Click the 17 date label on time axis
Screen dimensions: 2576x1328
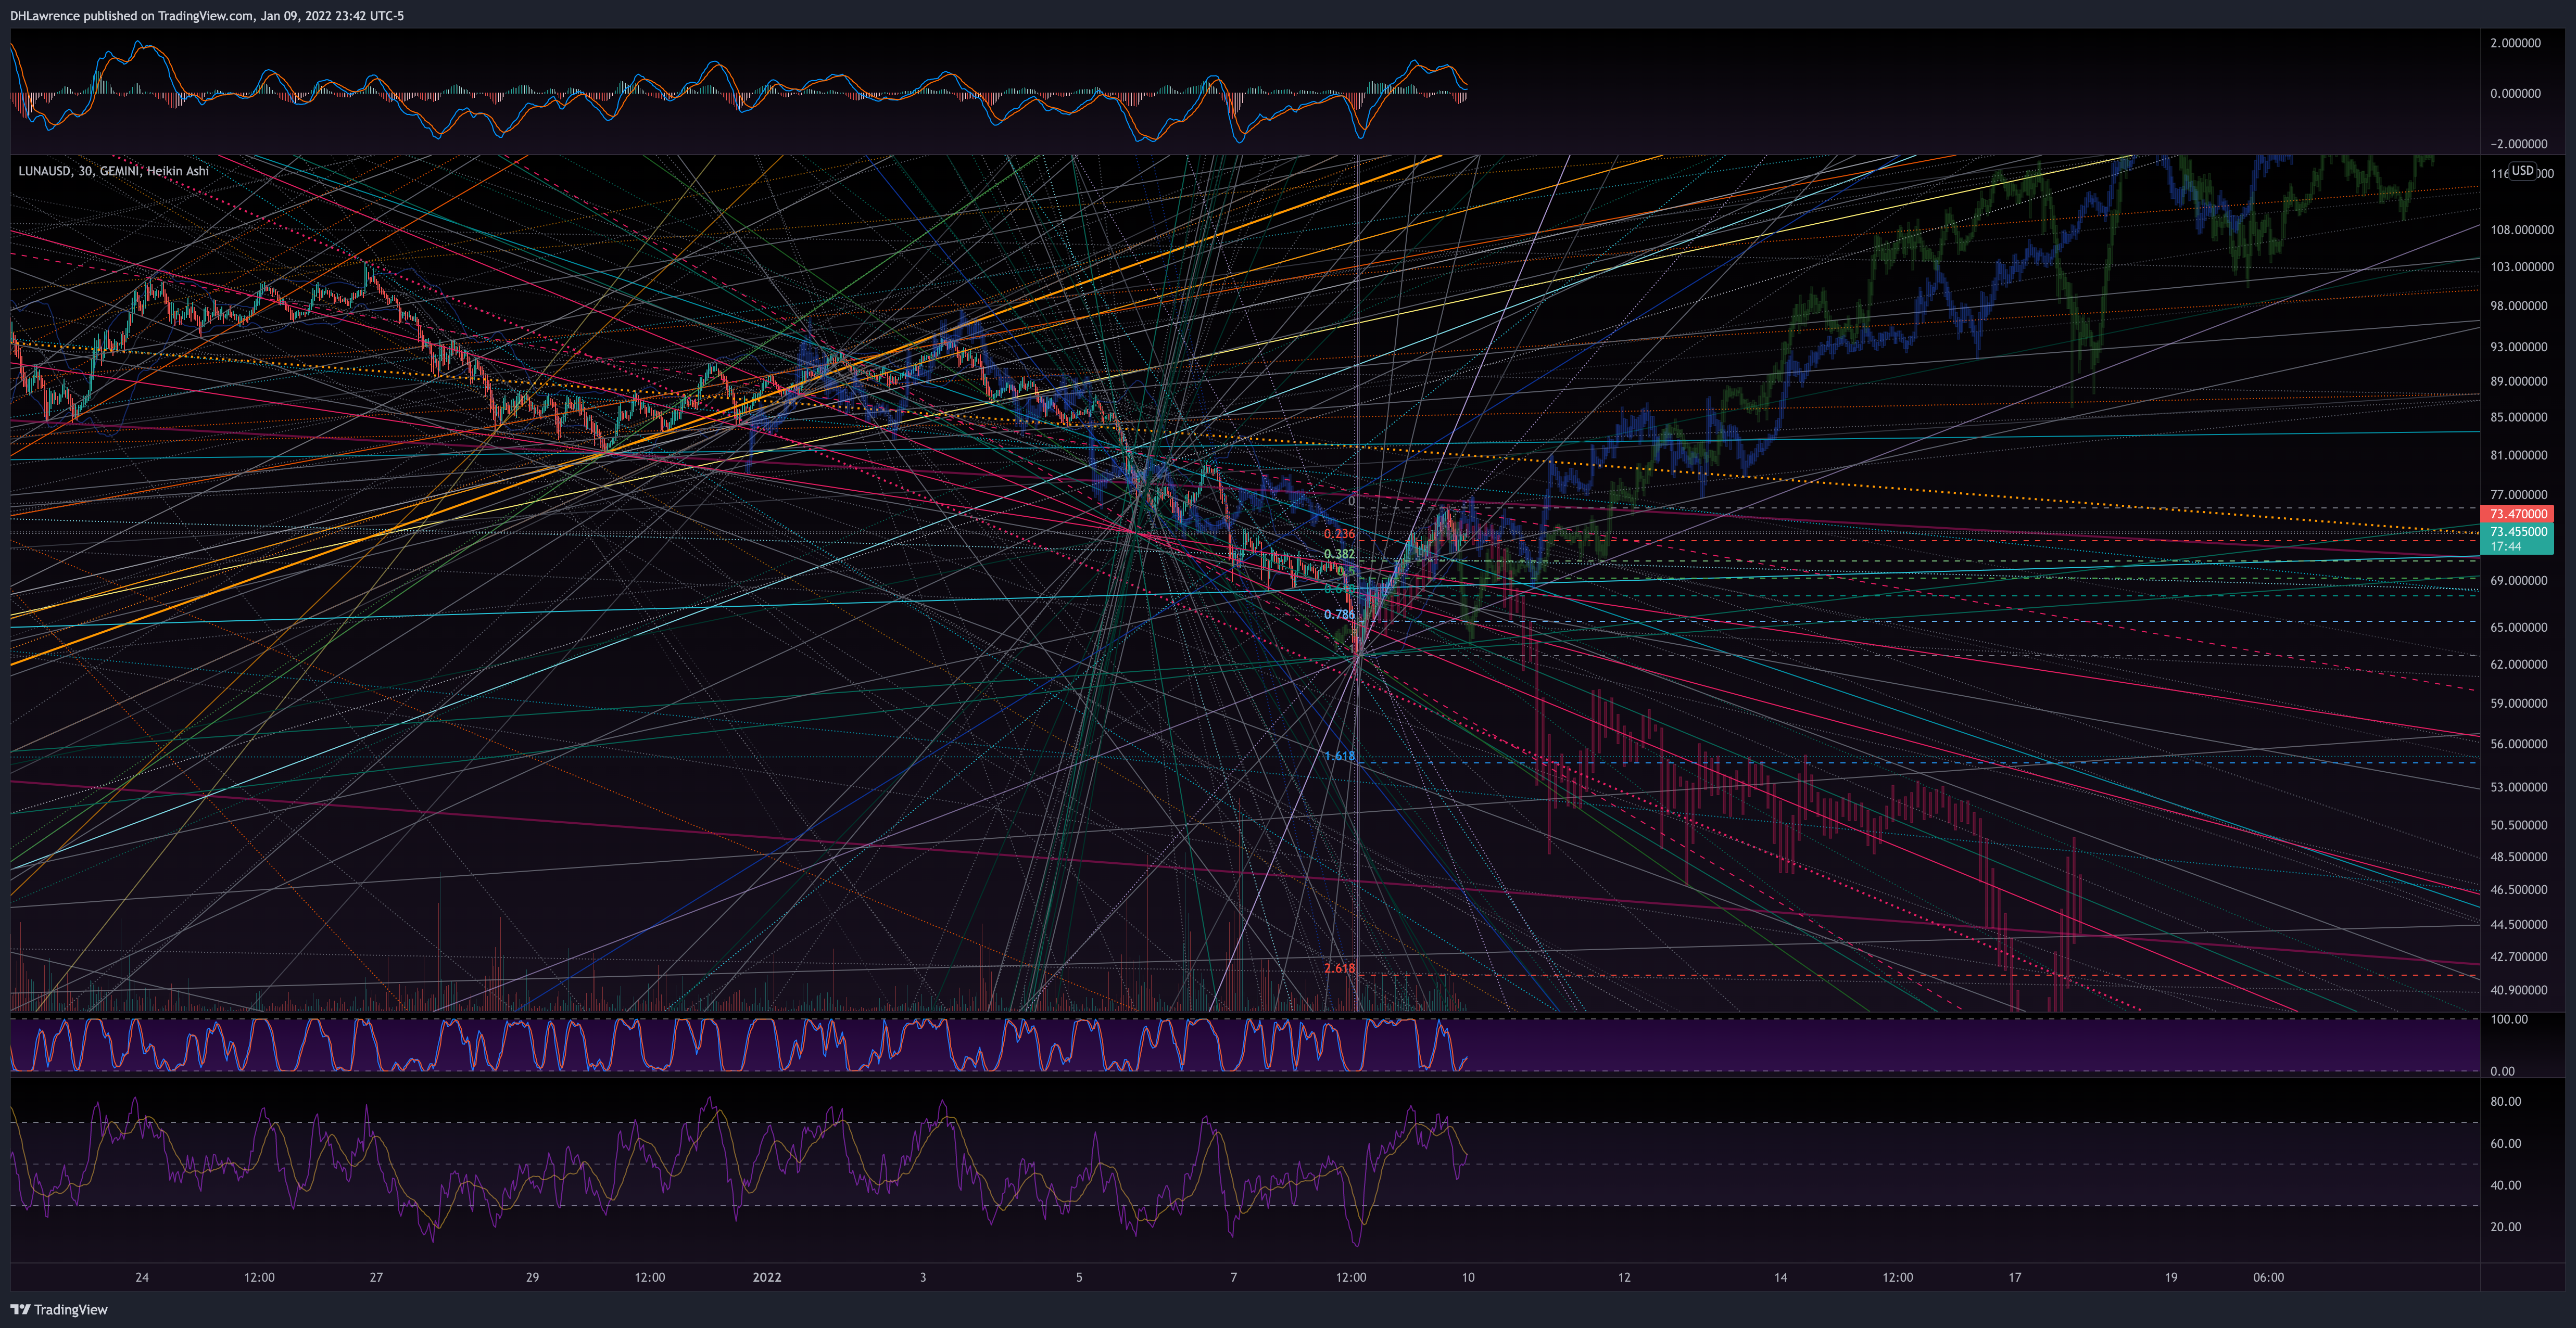click(x=2014, y=1277)
